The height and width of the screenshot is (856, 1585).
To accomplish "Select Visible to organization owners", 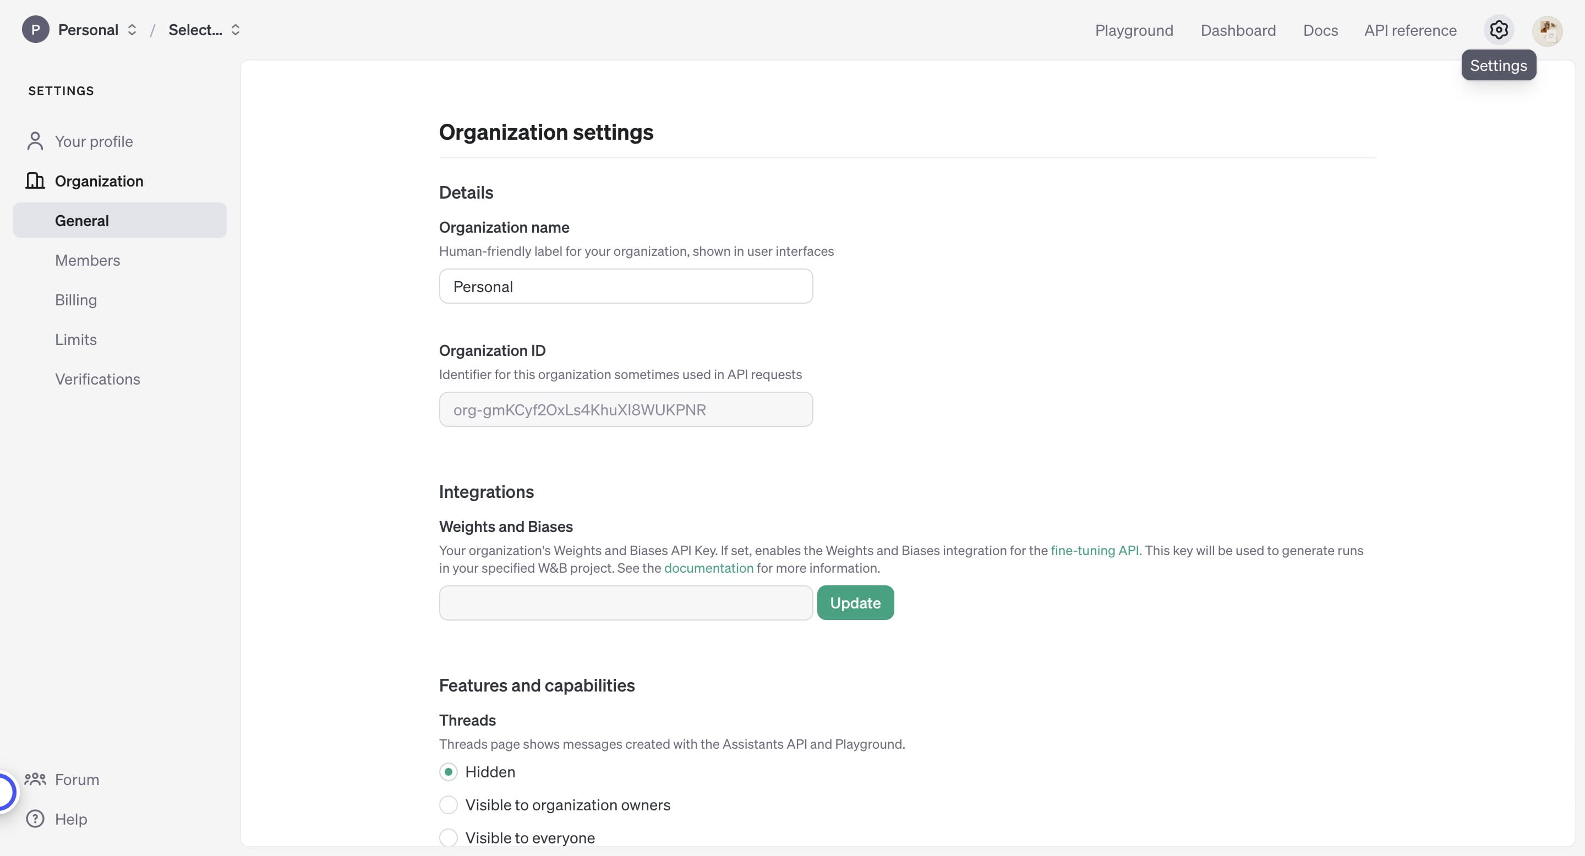I will click(x=449, y=805).
